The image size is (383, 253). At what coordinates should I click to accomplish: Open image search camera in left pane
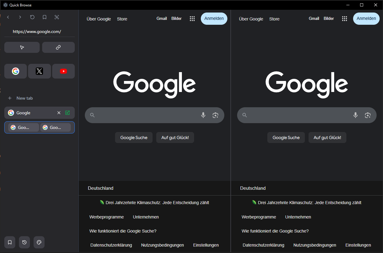(215, 115)
